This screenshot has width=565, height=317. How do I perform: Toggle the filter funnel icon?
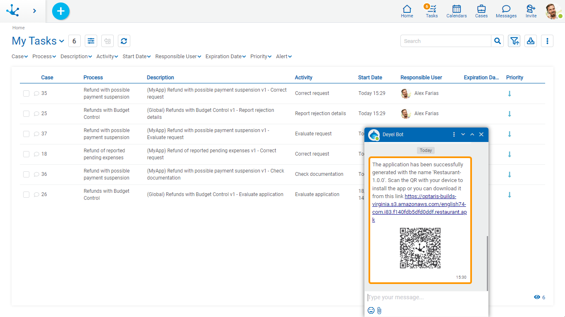[514, 41]
